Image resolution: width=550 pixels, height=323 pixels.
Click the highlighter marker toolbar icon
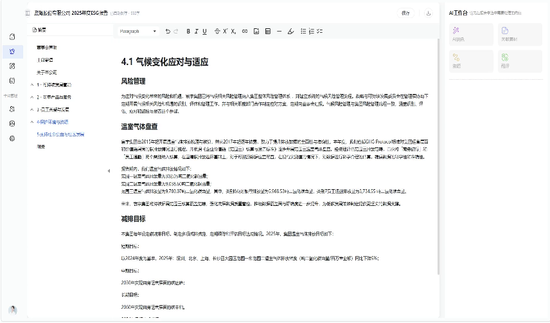tap(291, 32)
